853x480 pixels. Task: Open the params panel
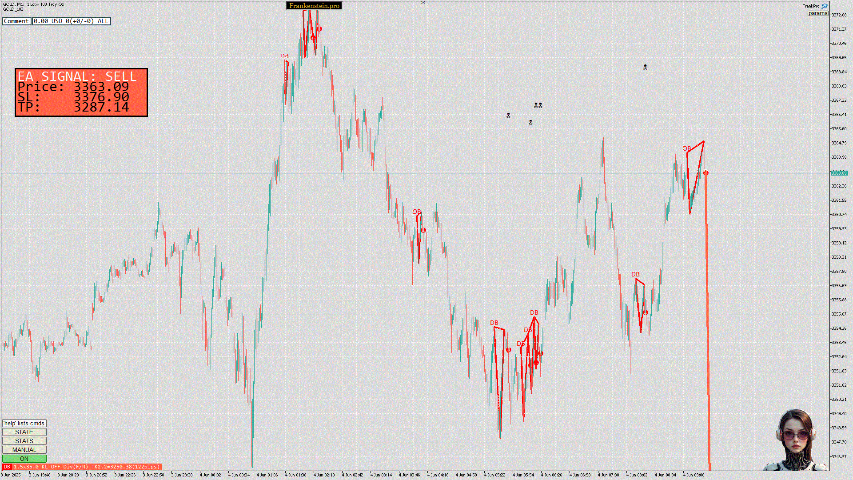(x=817, y=13)
